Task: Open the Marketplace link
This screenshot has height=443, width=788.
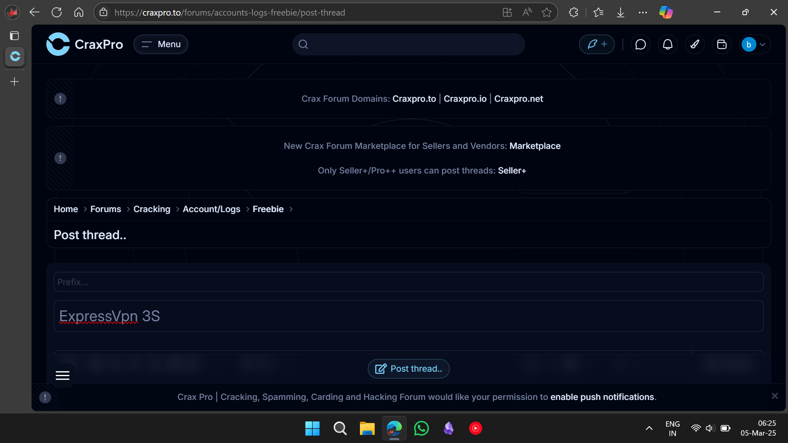Action: coord(535,146)
